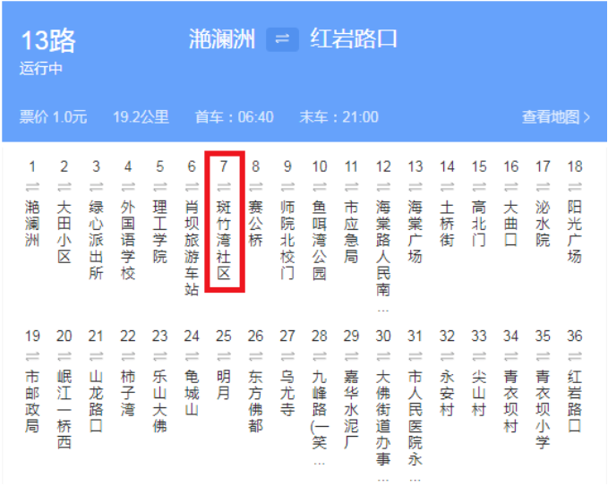Select stop 29 嘉华水泥厂

351,409
